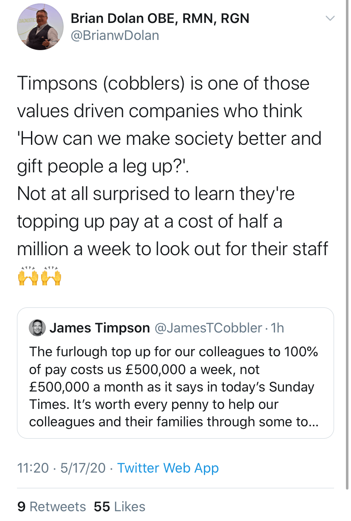Image resolution: width=351 pixels, height=521 pixels.
Task: View the 55 Likes list
Action: point(120,506)
